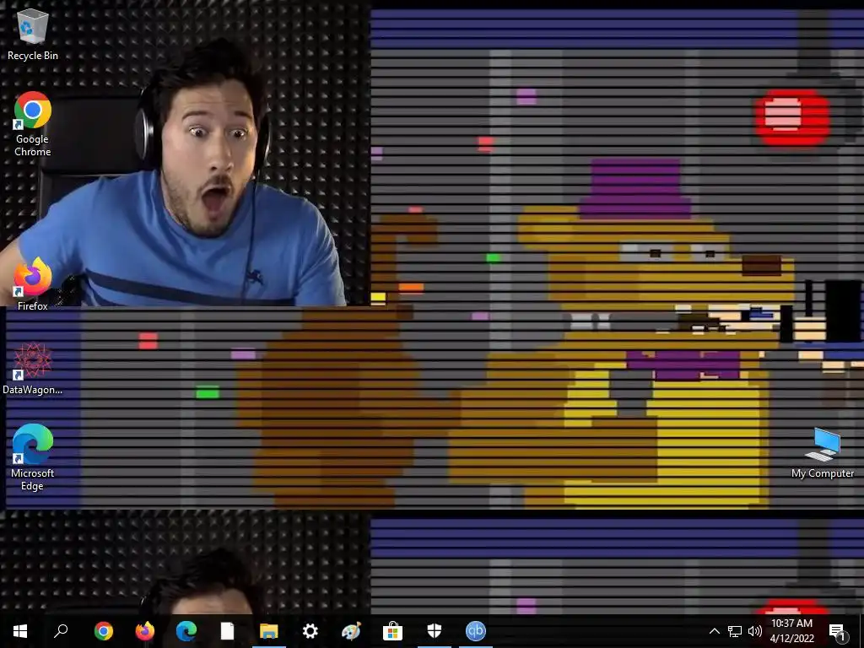
Task: Open the clock showing 10:37 AM
Action: pyautogui.click(x=791, y=631)
